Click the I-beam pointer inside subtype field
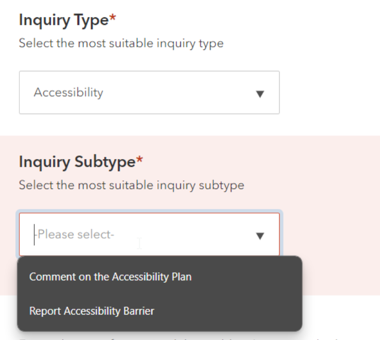 (140, 243)
